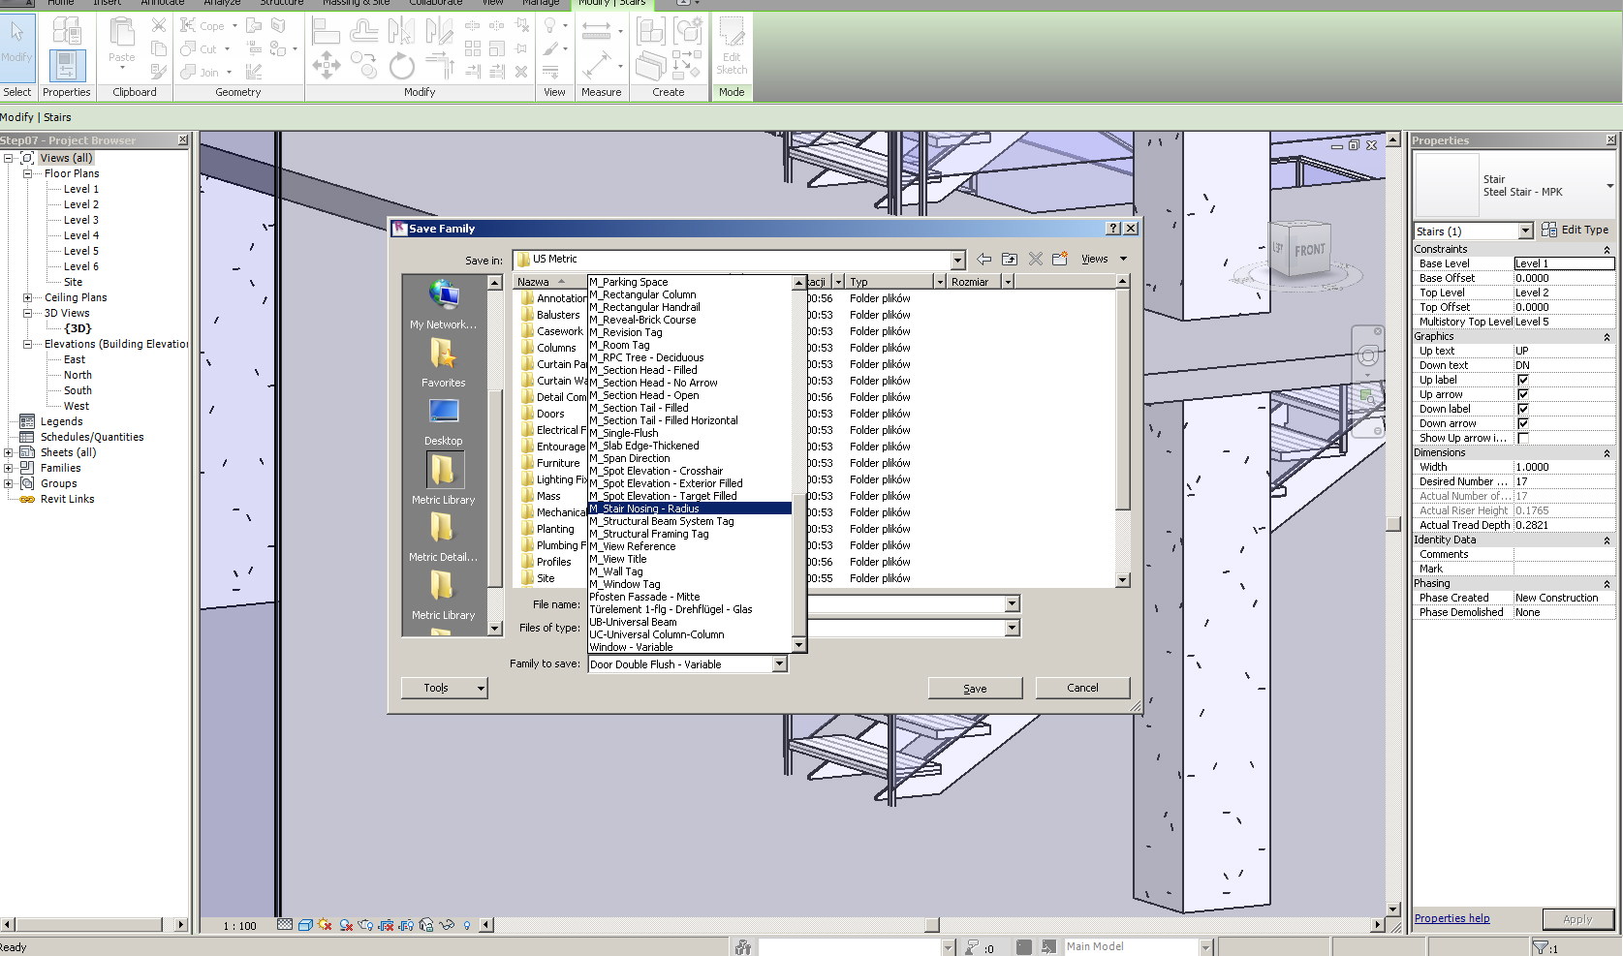1623x956 pixels.
Task: Click the Back arrow icon in Save Family
Action: click(983, 259)
